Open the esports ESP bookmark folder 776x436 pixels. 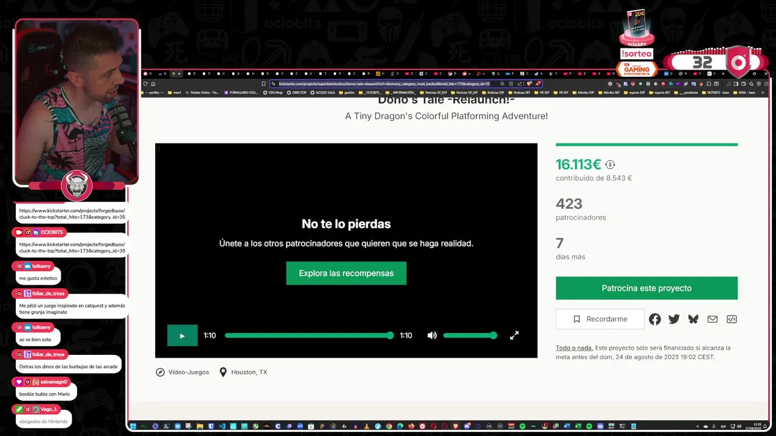coord(634,93)
